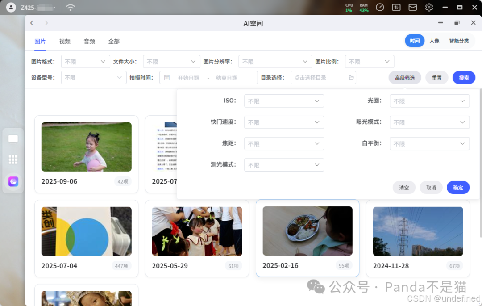Click the 取消 button

pos(431,188)
